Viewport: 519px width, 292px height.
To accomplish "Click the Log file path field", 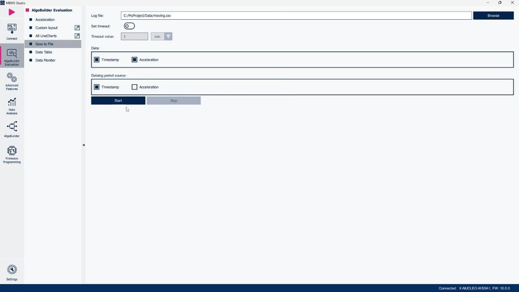I will (x=296, y=16).
